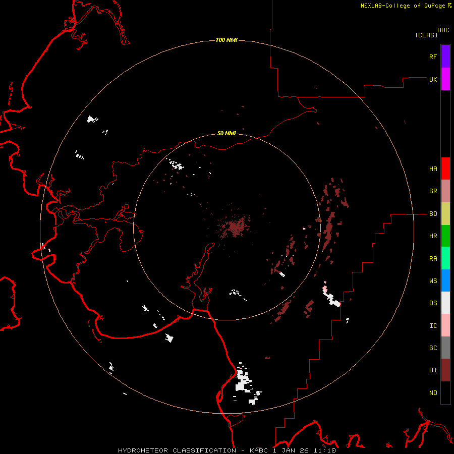Click the GR legend label
454x454 pixels.
click(x=433, y=191)
